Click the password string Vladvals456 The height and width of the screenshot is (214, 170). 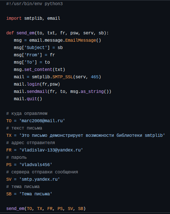coord(36,165)
